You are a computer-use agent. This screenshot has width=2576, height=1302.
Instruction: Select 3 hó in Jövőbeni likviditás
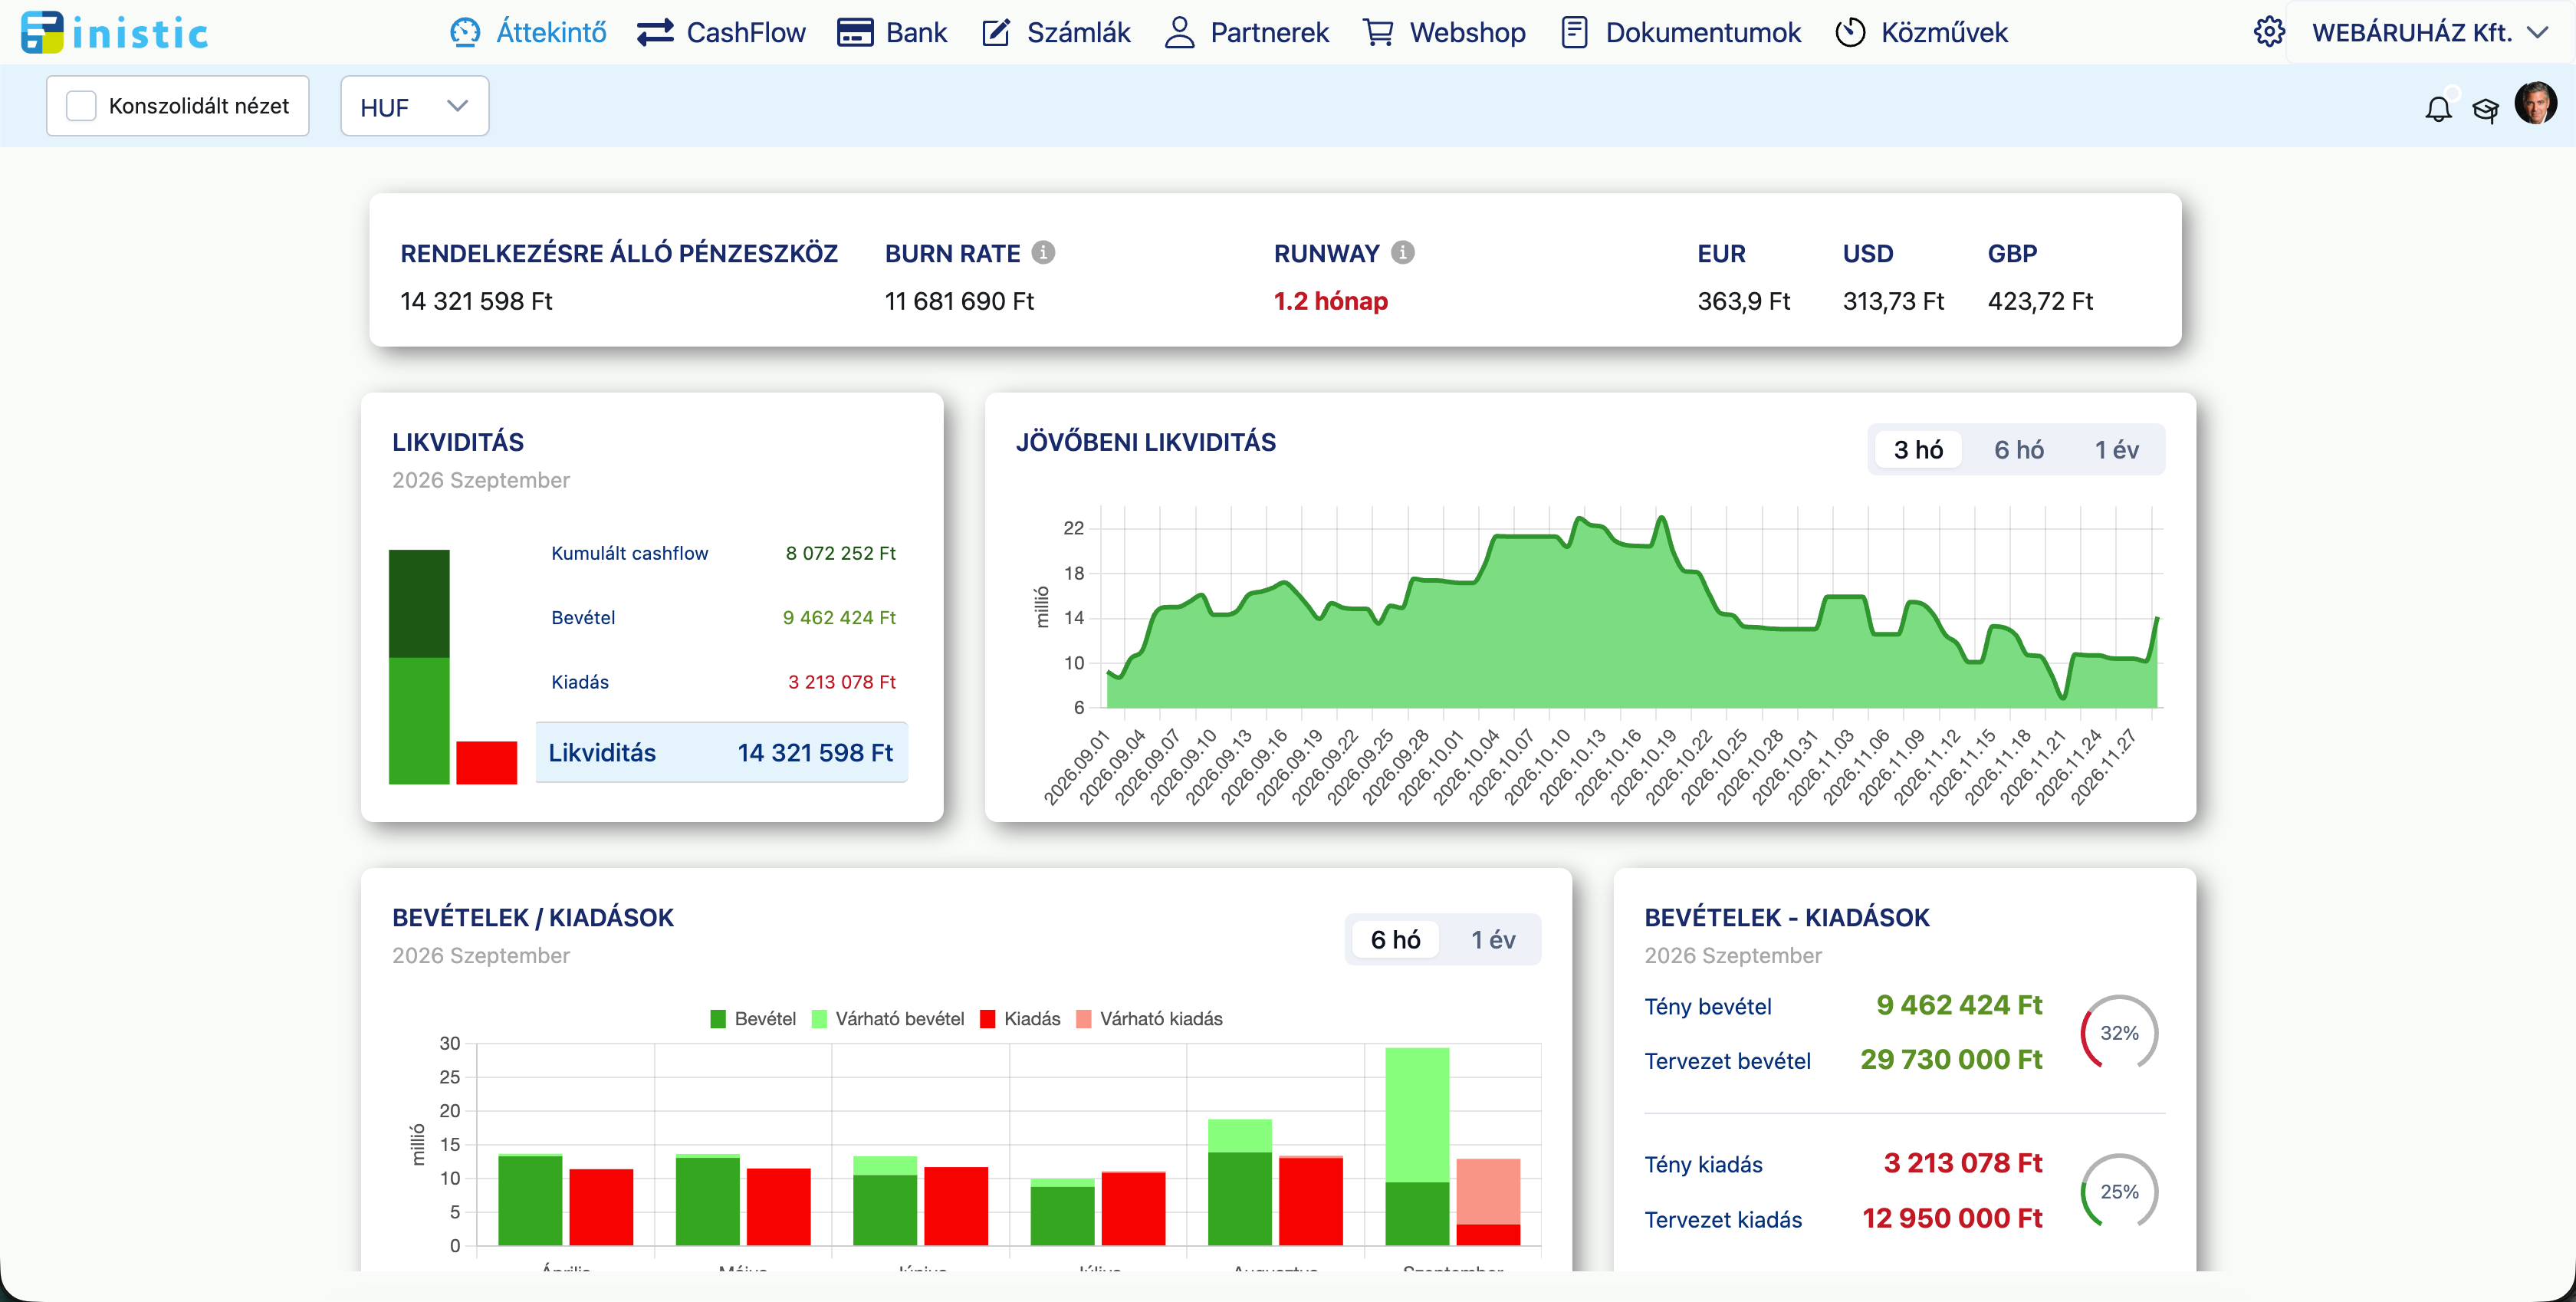click(x=1918, y=450)
